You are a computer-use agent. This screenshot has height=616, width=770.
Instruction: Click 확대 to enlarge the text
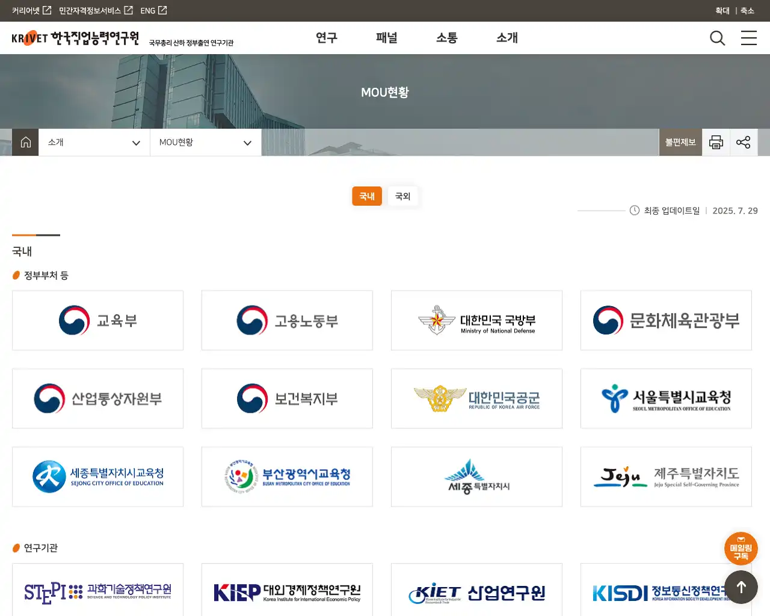[x=722, y=11]
